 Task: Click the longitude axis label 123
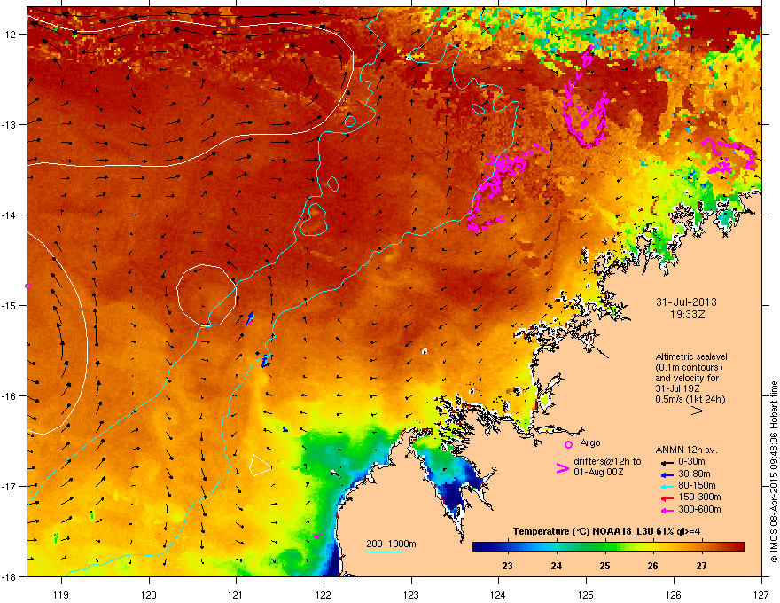(x=411, y=594)
